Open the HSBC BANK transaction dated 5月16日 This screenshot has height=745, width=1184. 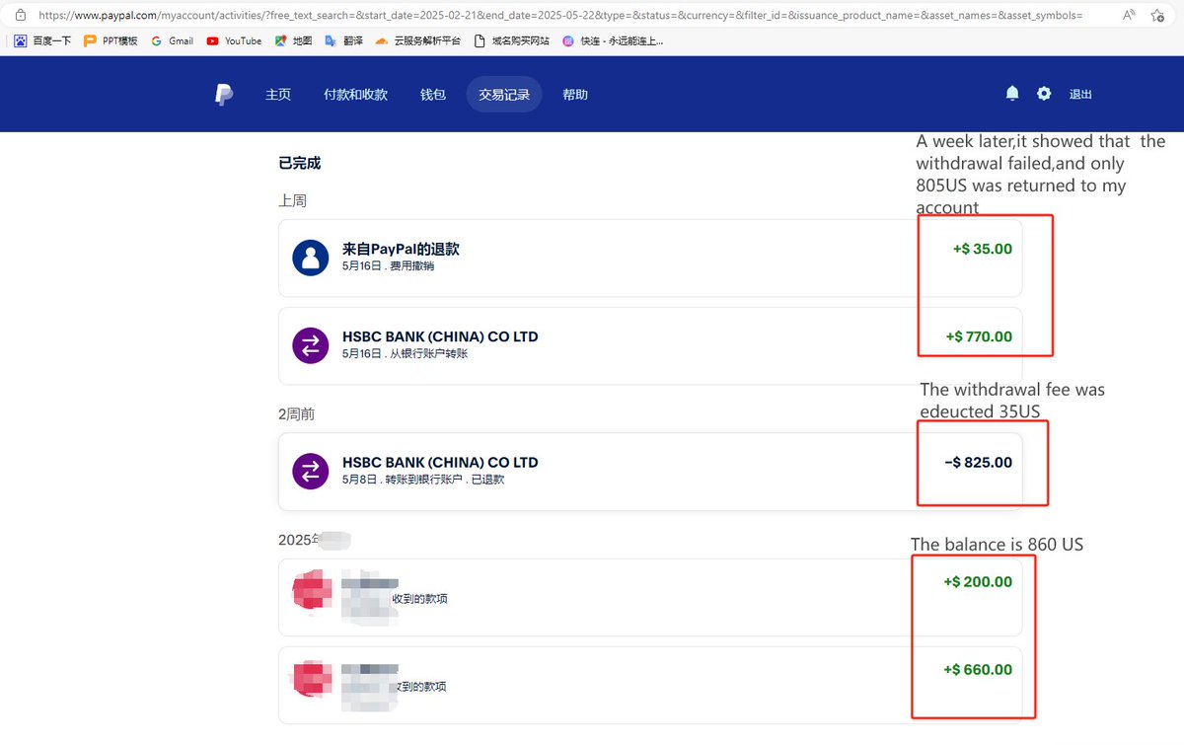pos(650,345)
